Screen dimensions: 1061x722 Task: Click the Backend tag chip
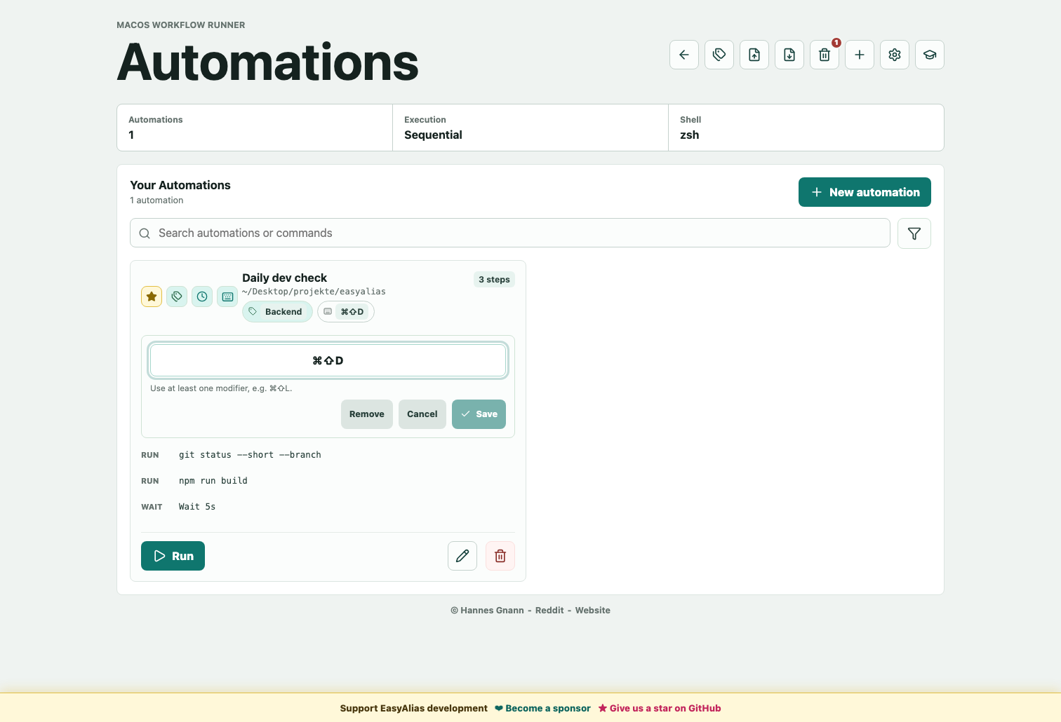[277, 312]
